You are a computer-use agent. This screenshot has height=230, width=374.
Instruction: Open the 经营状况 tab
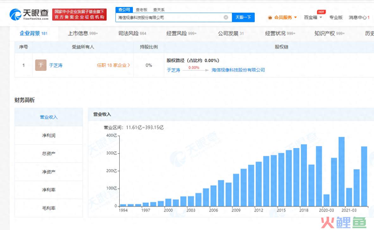[x=280, y=34]
